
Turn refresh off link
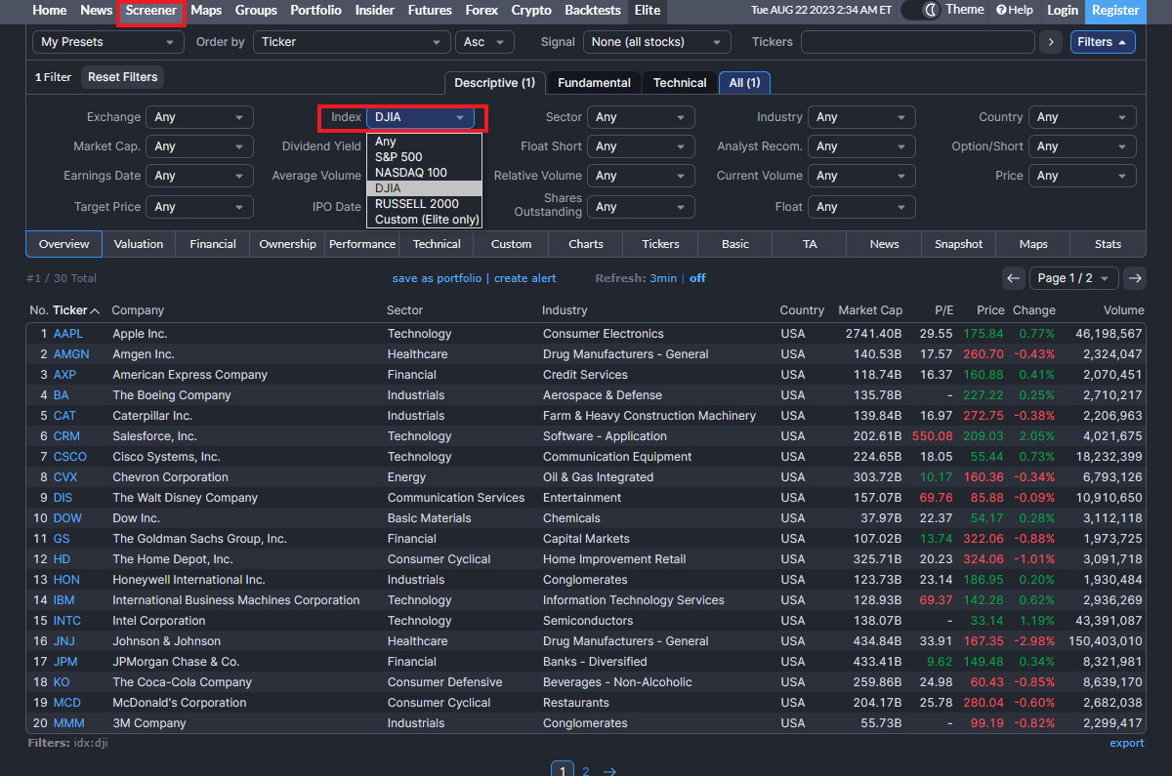pyautogui.click(x=697, y=278)
